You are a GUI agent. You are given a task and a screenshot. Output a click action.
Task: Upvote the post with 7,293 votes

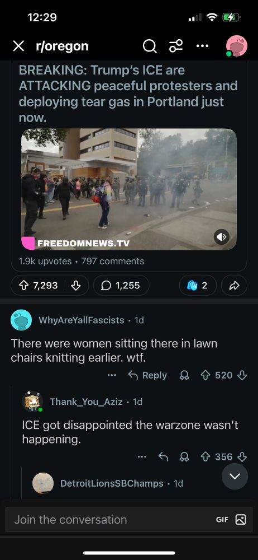pos(25,286)
